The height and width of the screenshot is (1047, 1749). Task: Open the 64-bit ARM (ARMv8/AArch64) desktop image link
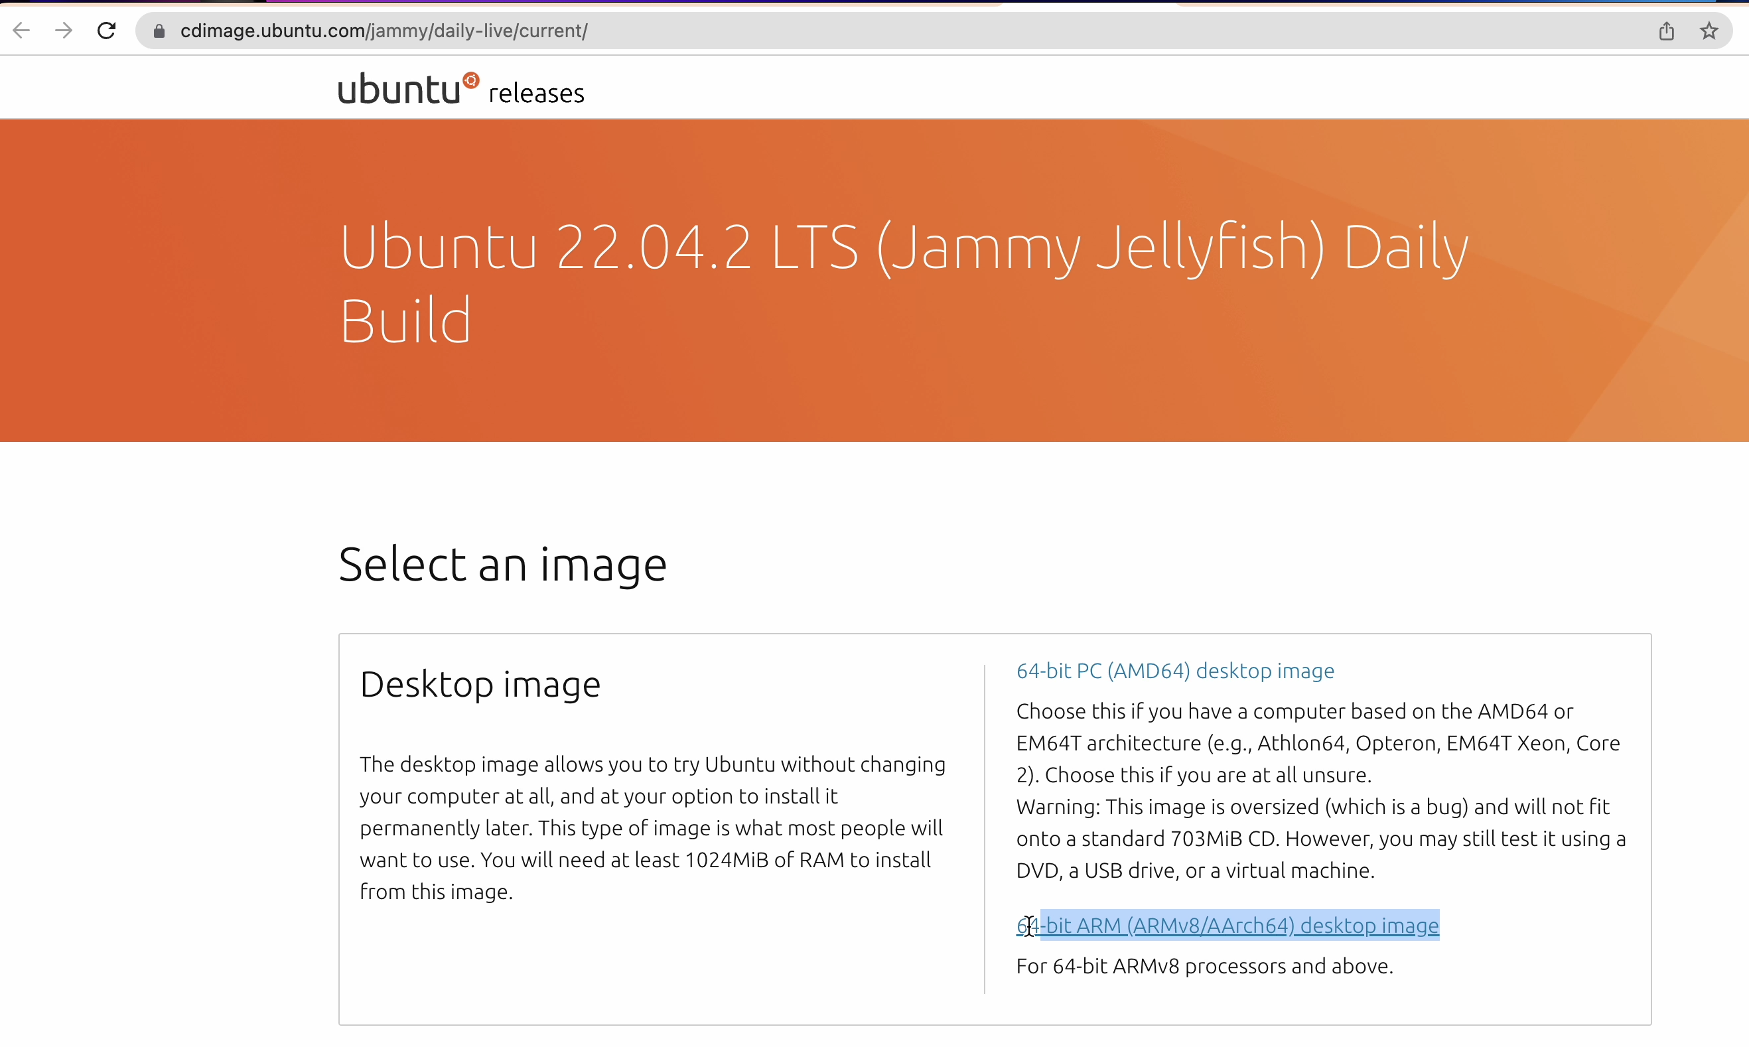tap(1227, 925)
